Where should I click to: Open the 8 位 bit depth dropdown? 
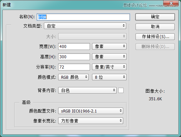[109, 77]
